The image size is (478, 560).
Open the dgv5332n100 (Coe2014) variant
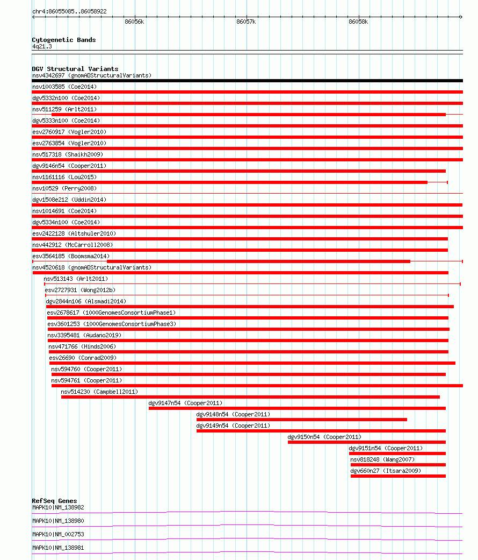tap(66, 98)
